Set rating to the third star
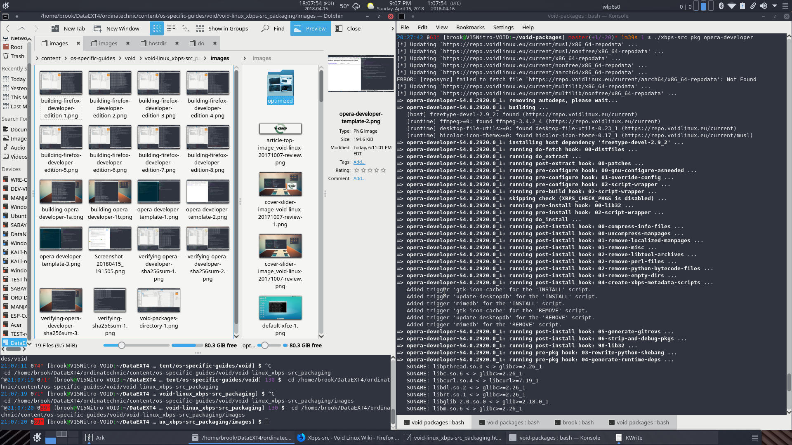This screenshot has height=445, width=792. coord(370,170)
